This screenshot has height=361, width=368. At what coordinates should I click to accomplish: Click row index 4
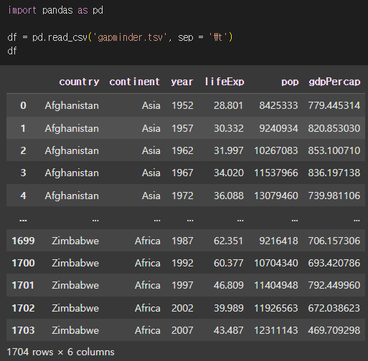(23, 196)
